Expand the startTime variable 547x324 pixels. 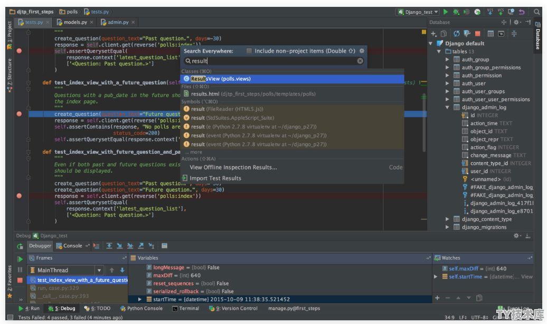140,299
